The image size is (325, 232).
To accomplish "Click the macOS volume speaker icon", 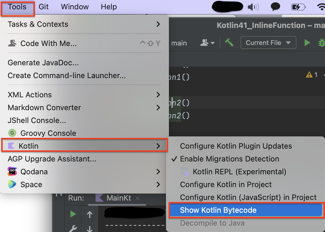I will [x=253, y=7].
